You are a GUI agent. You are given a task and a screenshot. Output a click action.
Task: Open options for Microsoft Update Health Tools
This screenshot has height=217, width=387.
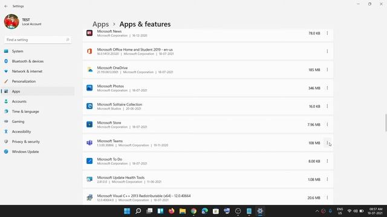click(x=327, y=180)
